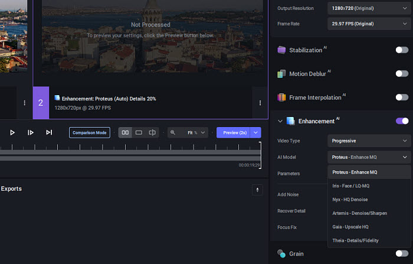
Task: Click the 00:00:19;29 timecode
Action: [x=249, y=165]
